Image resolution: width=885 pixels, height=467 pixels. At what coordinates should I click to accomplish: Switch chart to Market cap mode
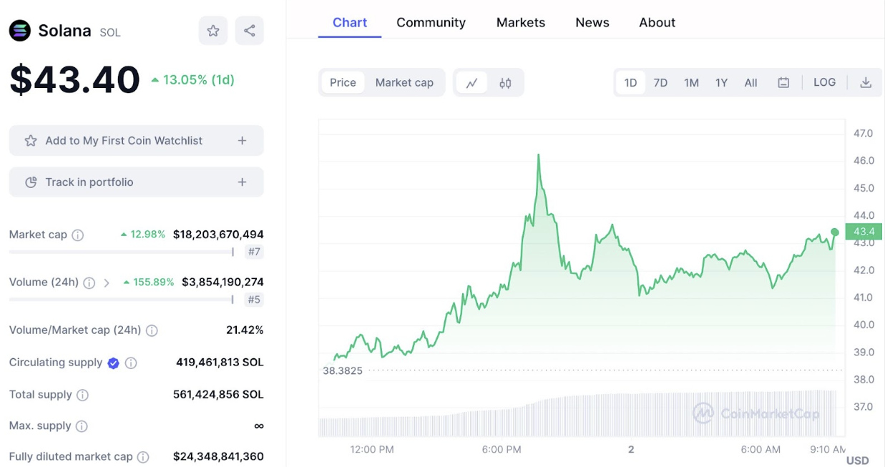(404, 83)
